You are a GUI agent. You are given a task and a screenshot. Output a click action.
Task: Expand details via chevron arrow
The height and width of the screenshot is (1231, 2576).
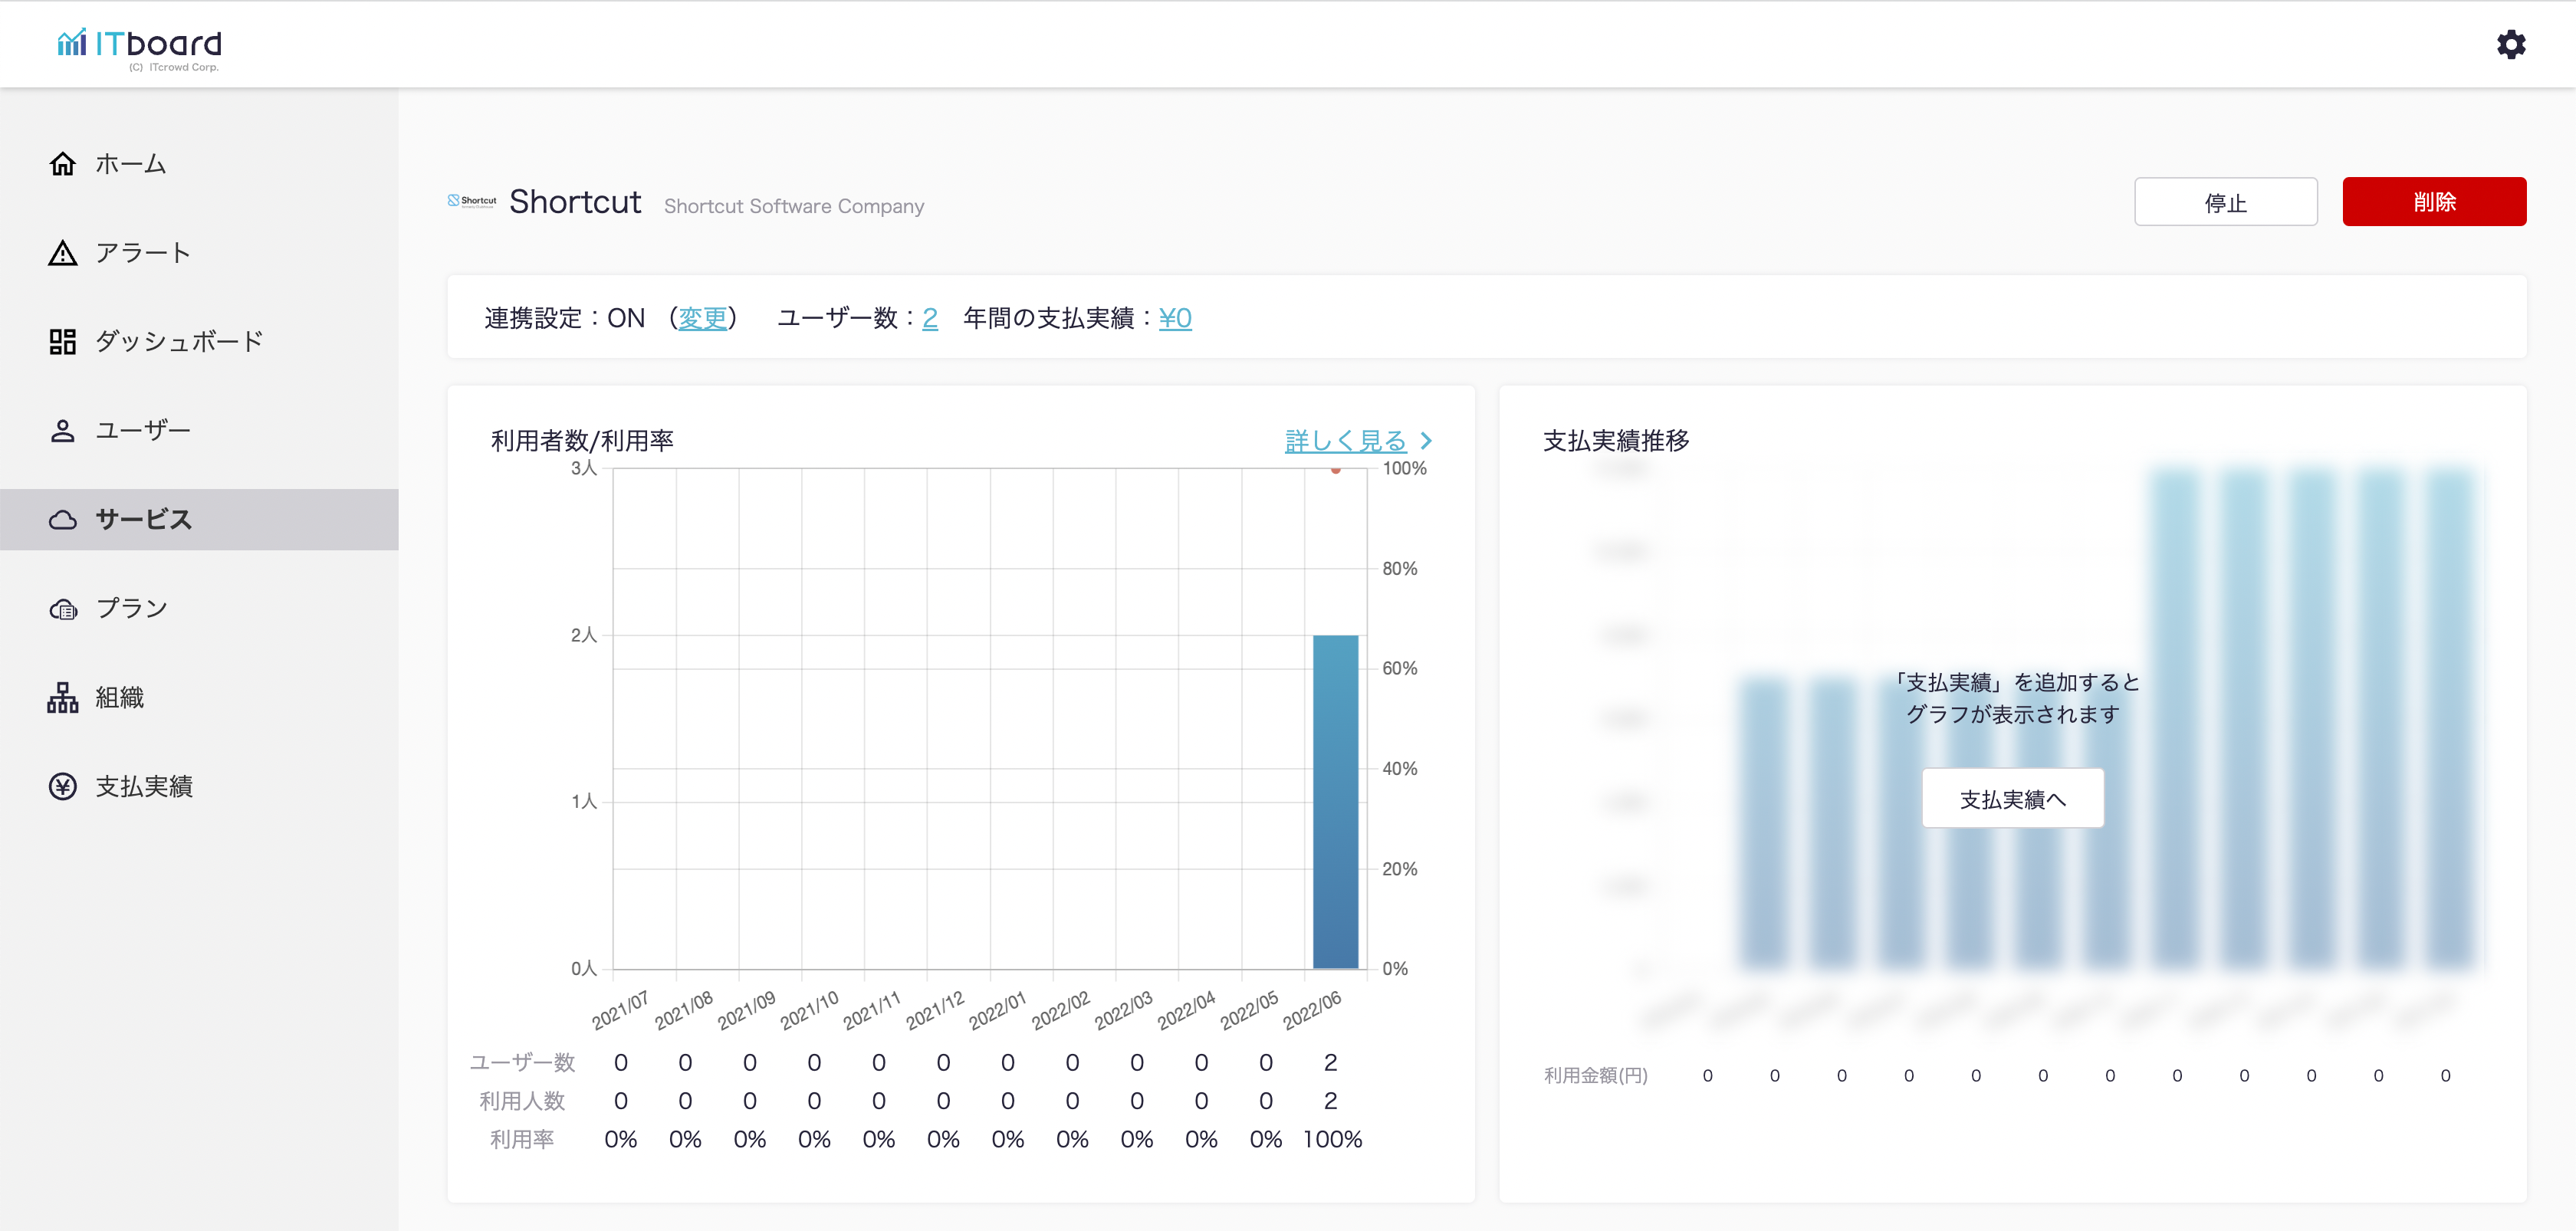1427,441
